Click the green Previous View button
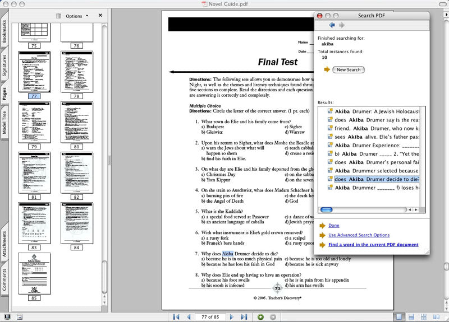449x322 pixels. (260, 317)
